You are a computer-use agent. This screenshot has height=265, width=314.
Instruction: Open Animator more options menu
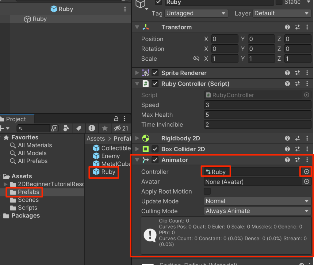[x=307, y=160]
